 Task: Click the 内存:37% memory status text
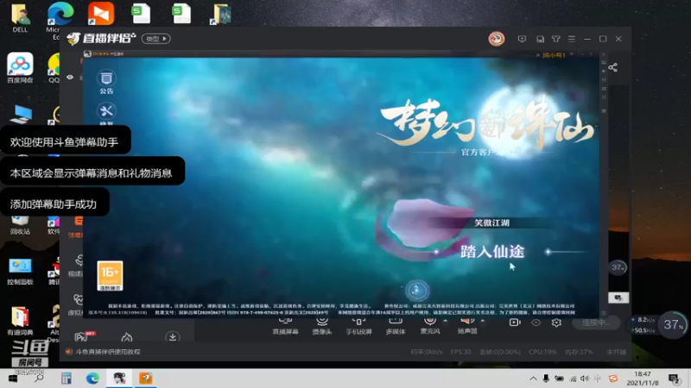click(x=579, y=352)
